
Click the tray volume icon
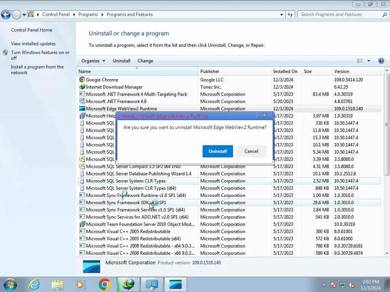(352, 285)
